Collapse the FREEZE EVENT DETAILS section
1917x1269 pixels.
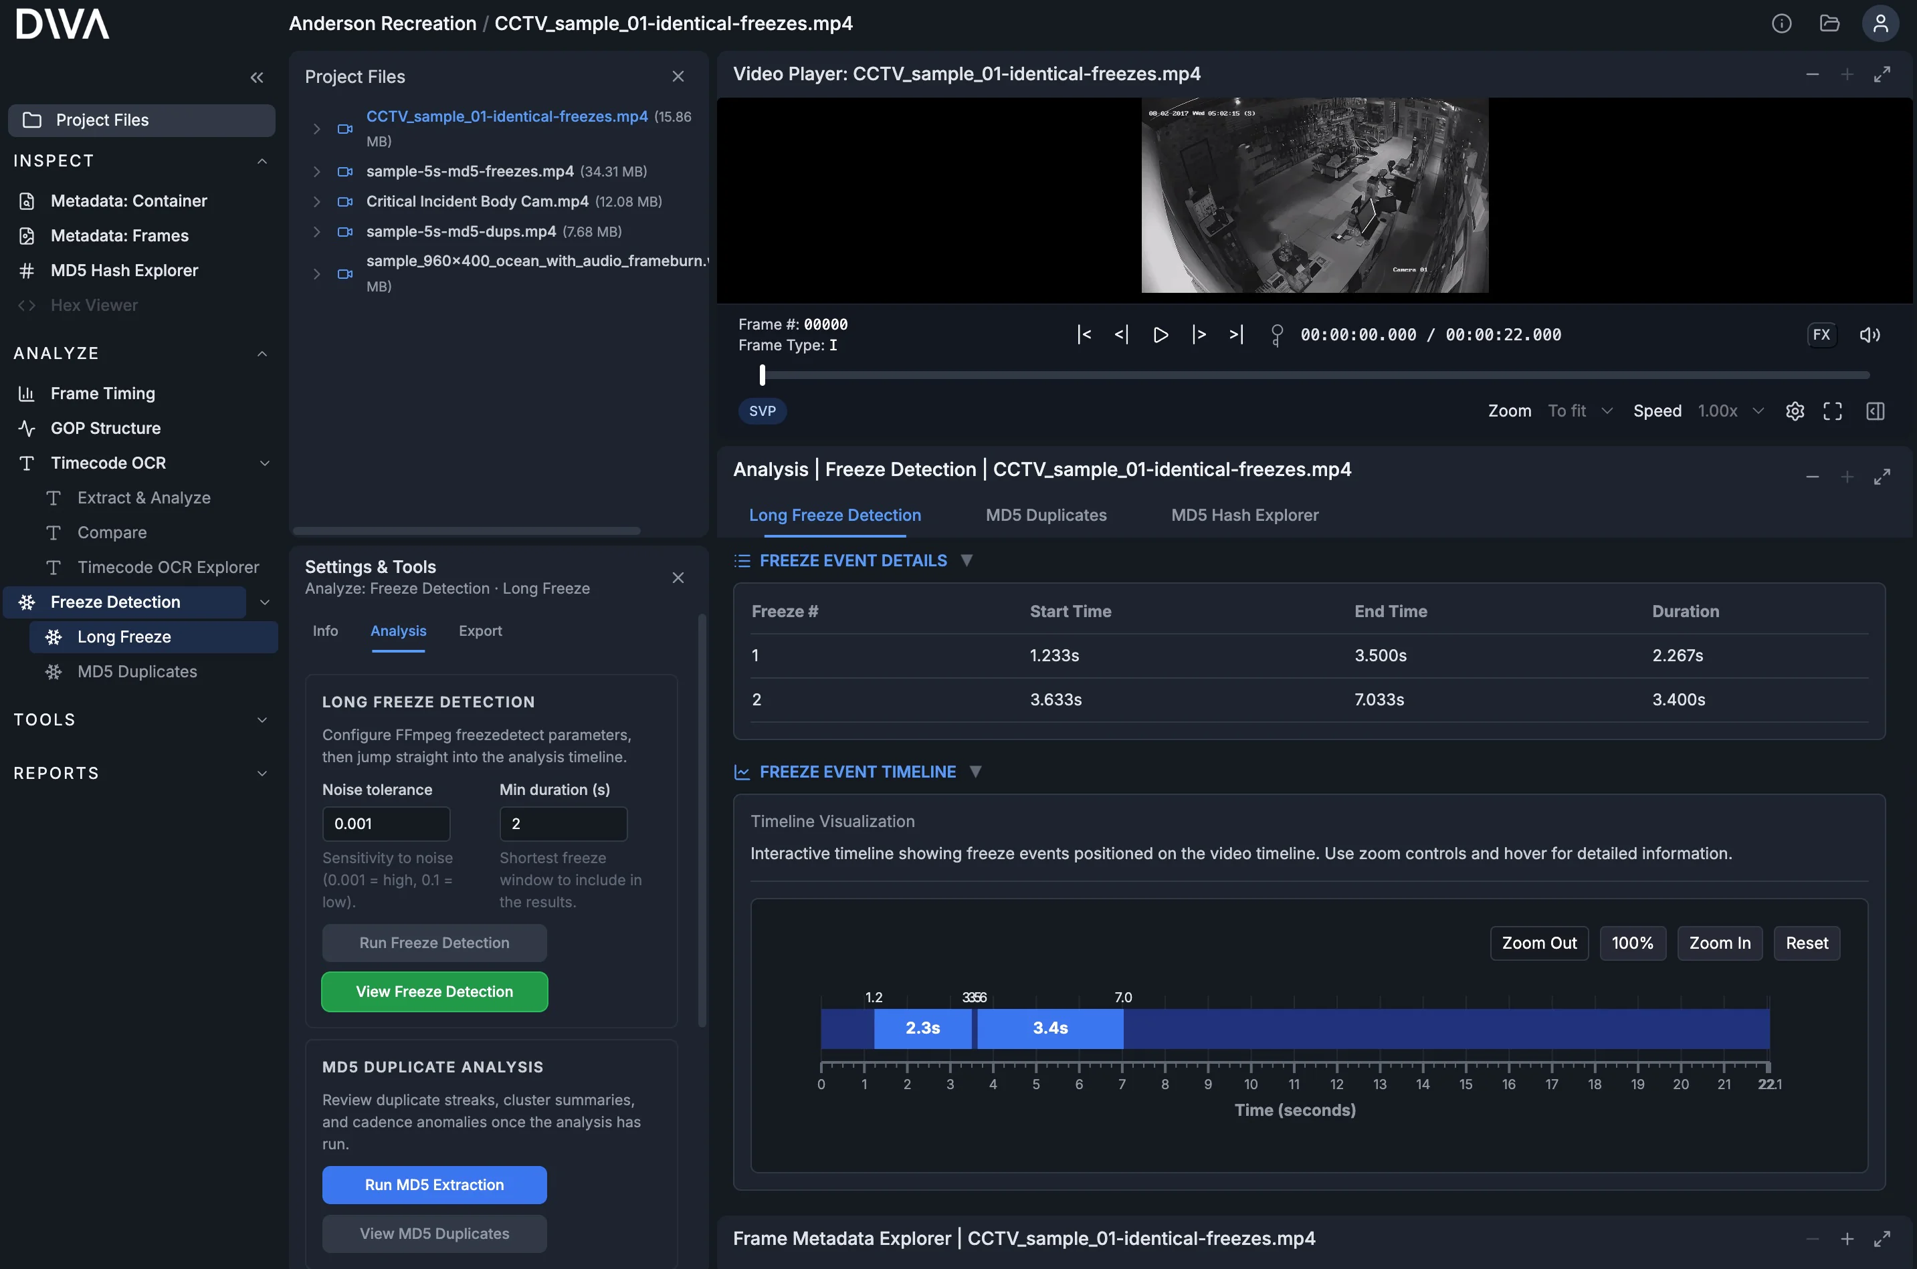(x=969, y=560)
